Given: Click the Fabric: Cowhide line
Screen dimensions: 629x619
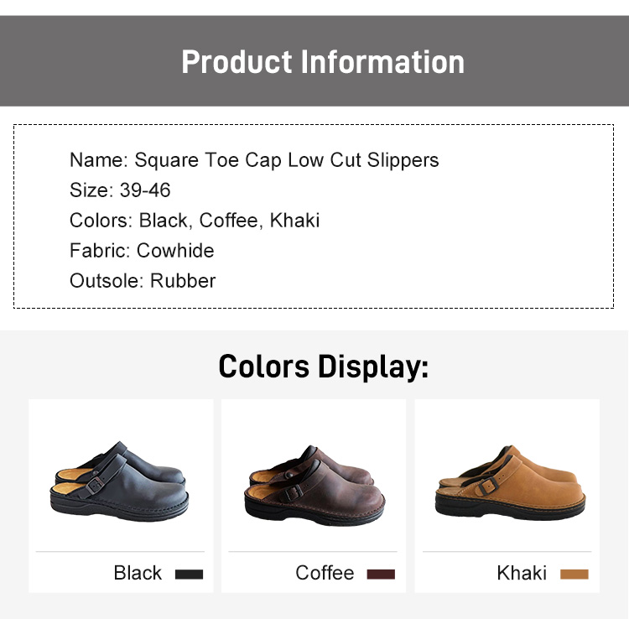Looking at the screenshot, I should click(x=142, y=250).
